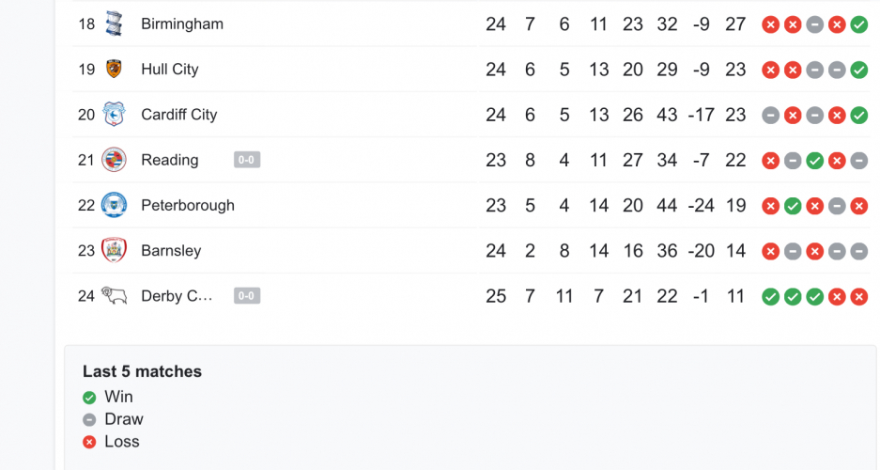Viewport: 880px width, 470px height.
Task: Click Birmingham's most recent win icon
Action: [858, 24]
